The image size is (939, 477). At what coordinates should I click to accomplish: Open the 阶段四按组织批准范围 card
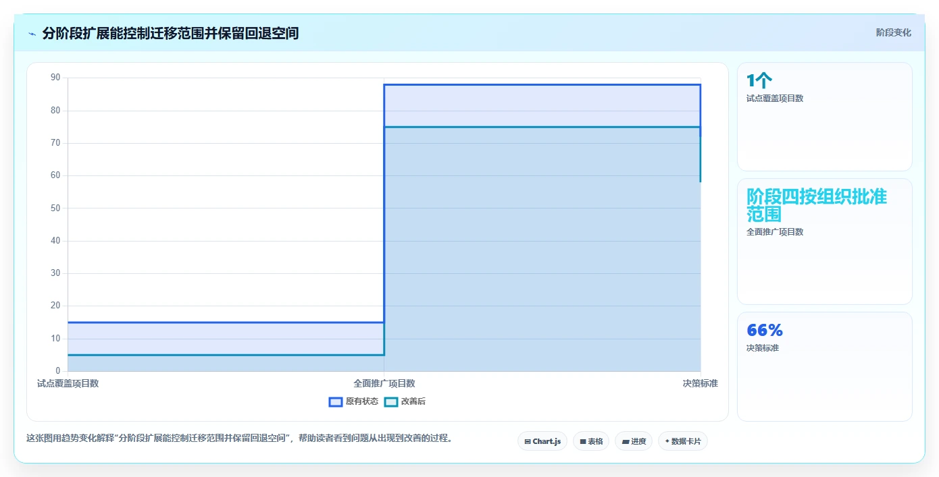(825, 242)
